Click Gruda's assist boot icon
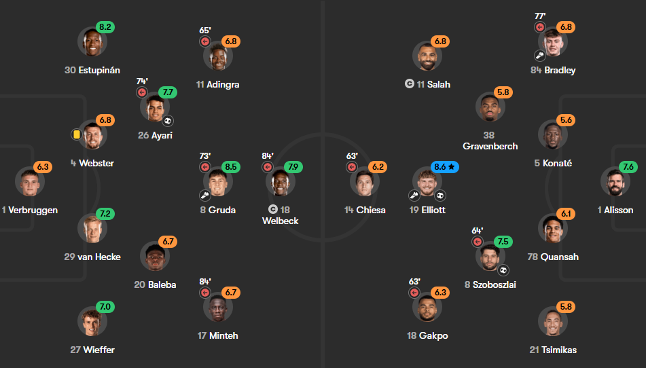646x368 pixels. (x=205, y=196)
